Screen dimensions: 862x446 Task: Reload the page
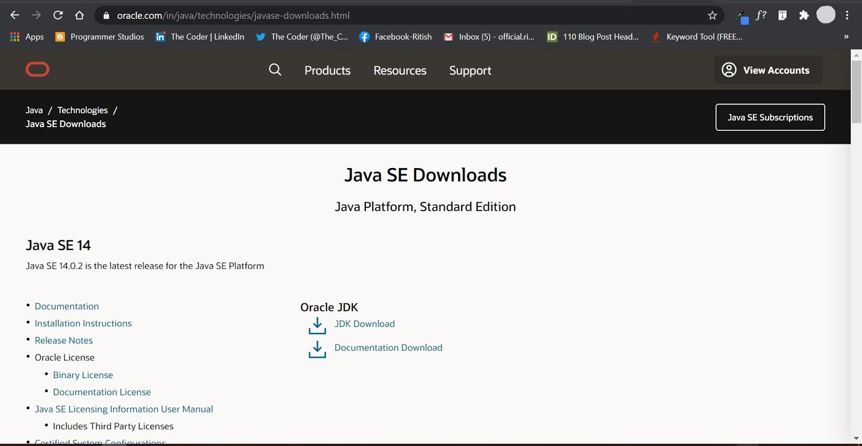point(58,16)
